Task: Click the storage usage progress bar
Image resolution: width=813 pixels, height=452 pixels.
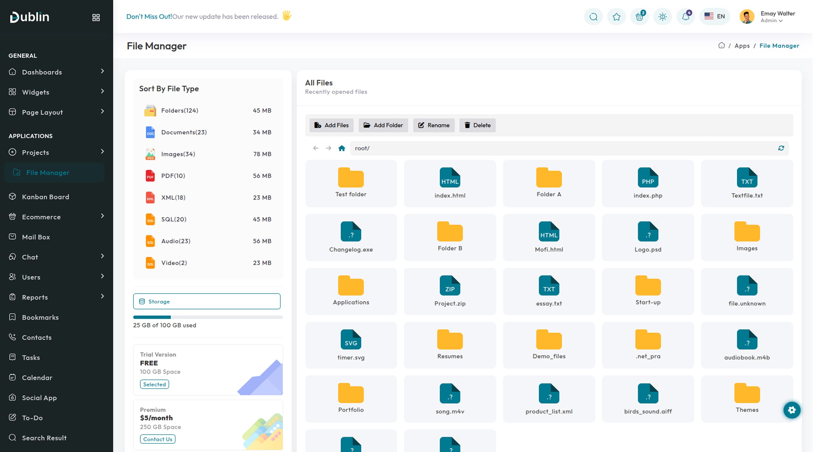Action: point(208,317)
